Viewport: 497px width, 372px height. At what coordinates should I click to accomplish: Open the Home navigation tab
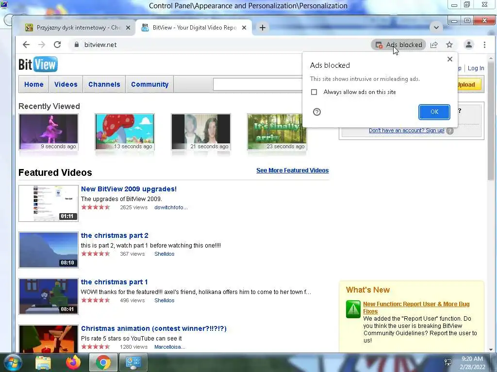(x=34, y=84)
